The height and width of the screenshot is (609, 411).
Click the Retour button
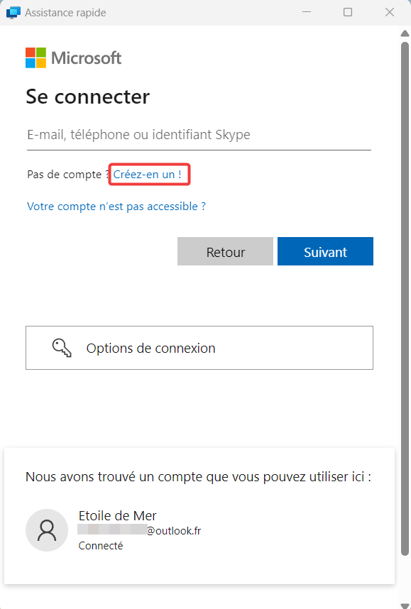tap(225, 252)
